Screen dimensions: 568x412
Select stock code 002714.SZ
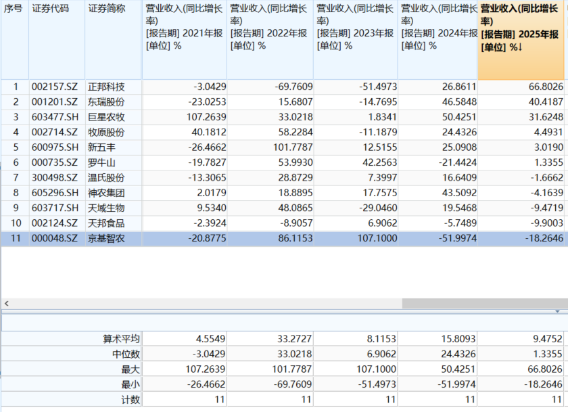pyautogui.click(x=54, y=133)
